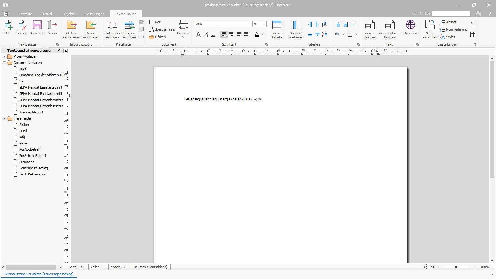This screenshot has width=496, height=279.
Task: Click Speichern als button
Action: coord(162,29)
